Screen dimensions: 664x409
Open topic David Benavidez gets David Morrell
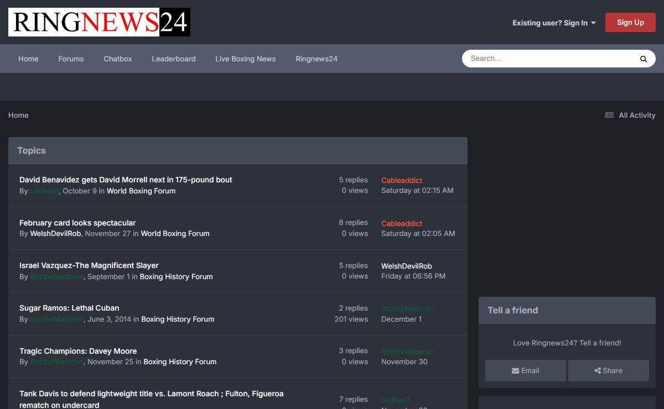coord(126,180)
